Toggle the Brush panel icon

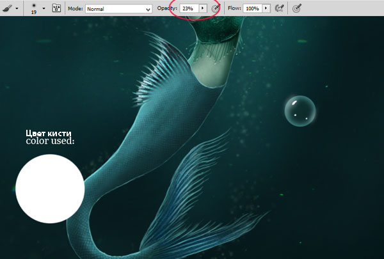tap(56, 8)
